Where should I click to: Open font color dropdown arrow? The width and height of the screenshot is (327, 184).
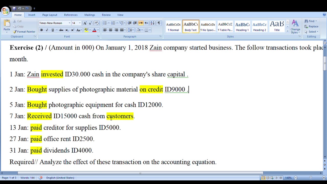[98, 30]
